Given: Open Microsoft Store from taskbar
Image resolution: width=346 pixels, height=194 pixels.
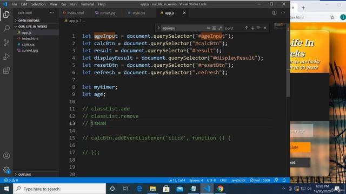Looking at the screenshot, I should [166, 189].
